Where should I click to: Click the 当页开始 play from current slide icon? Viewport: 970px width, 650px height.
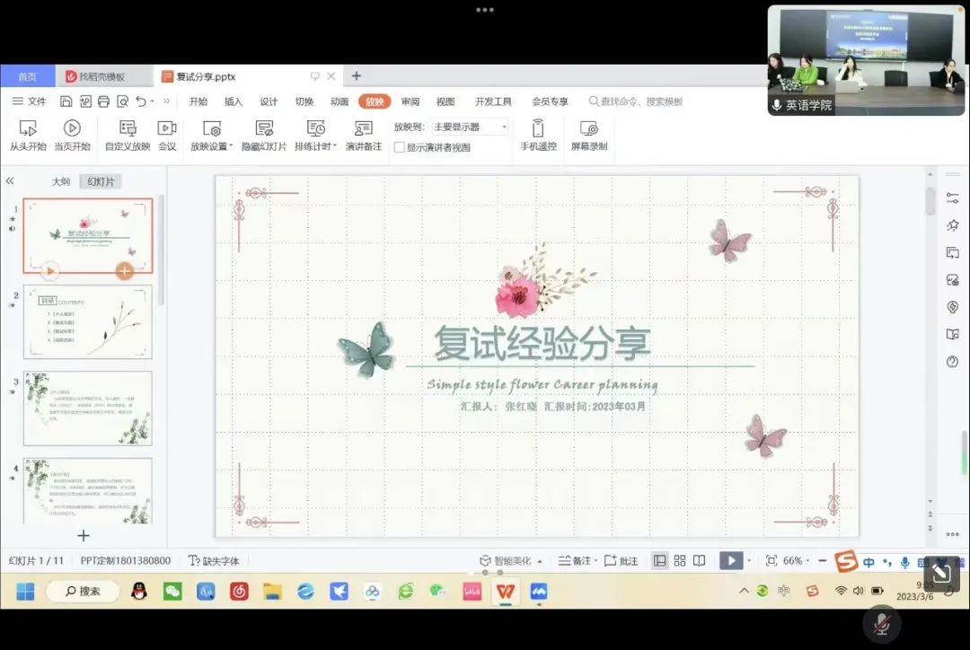72,128
